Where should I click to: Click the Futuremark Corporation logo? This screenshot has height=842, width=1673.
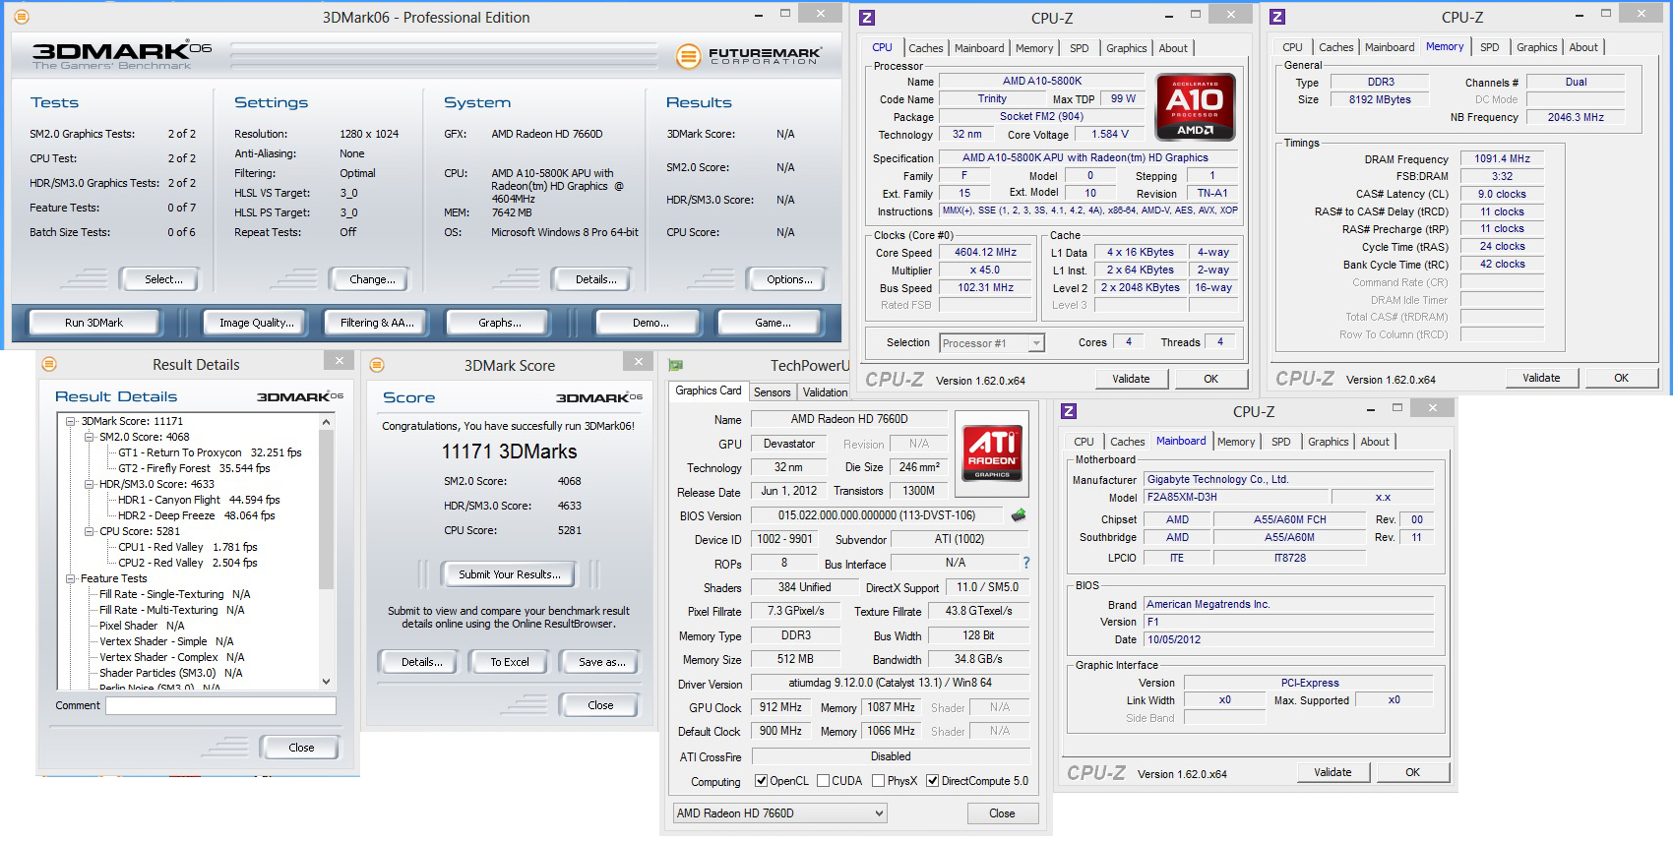(x=749, y=56)
